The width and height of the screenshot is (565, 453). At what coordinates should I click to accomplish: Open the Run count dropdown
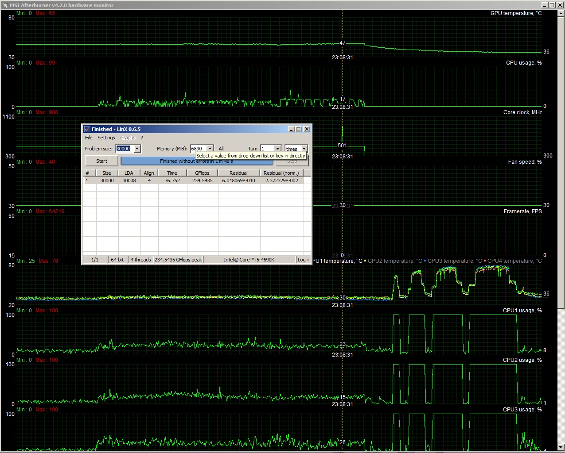tap(277, 149)
